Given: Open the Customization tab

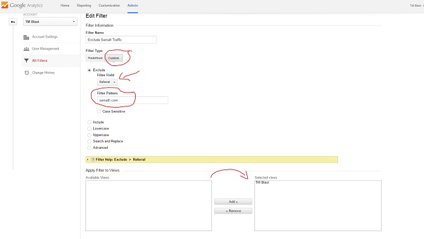Looking at the screenshot, I should tap(109, 5).
